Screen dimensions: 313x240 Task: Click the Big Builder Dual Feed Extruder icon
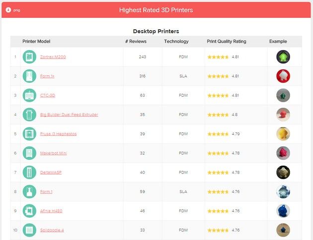click(x=29, y=115)
